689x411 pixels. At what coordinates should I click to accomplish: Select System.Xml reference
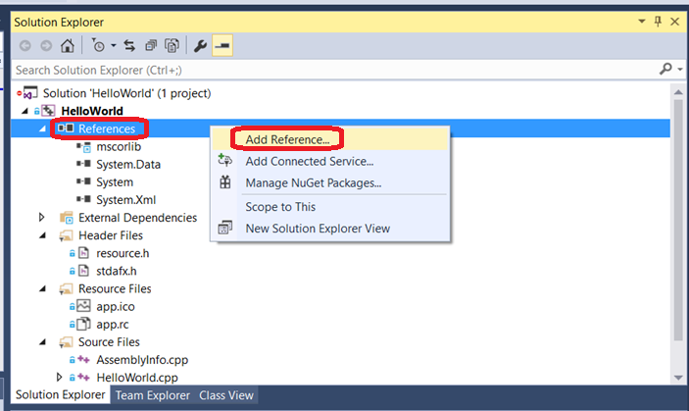(x=126, y=199)
